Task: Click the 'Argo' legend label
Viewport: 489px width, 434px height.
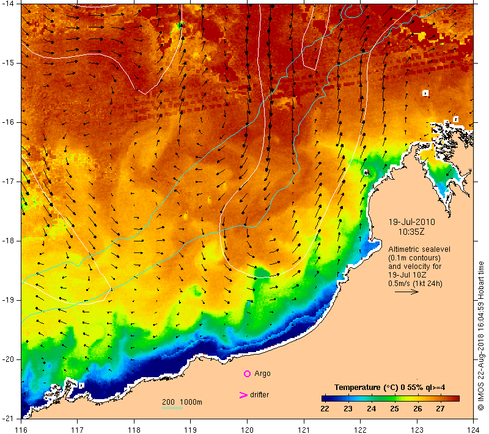Action: coord(262,373)
